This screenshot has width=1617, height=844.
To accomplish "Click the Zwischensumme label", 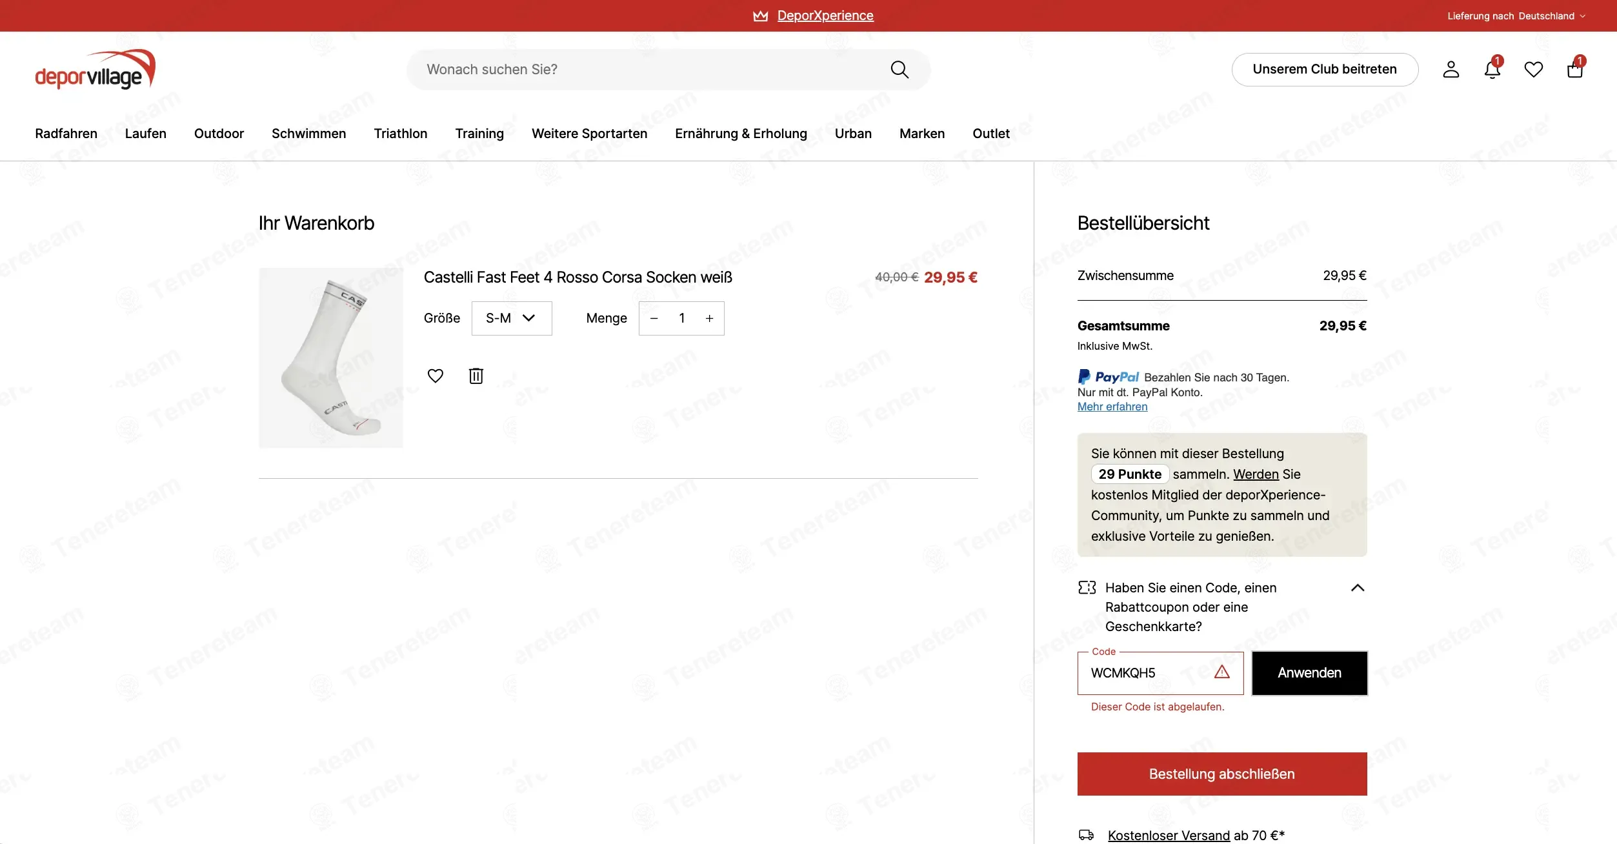I will click(x=1126, y=276).
